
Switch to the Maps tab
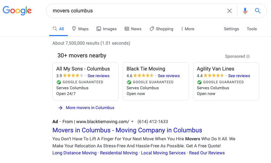80,29
